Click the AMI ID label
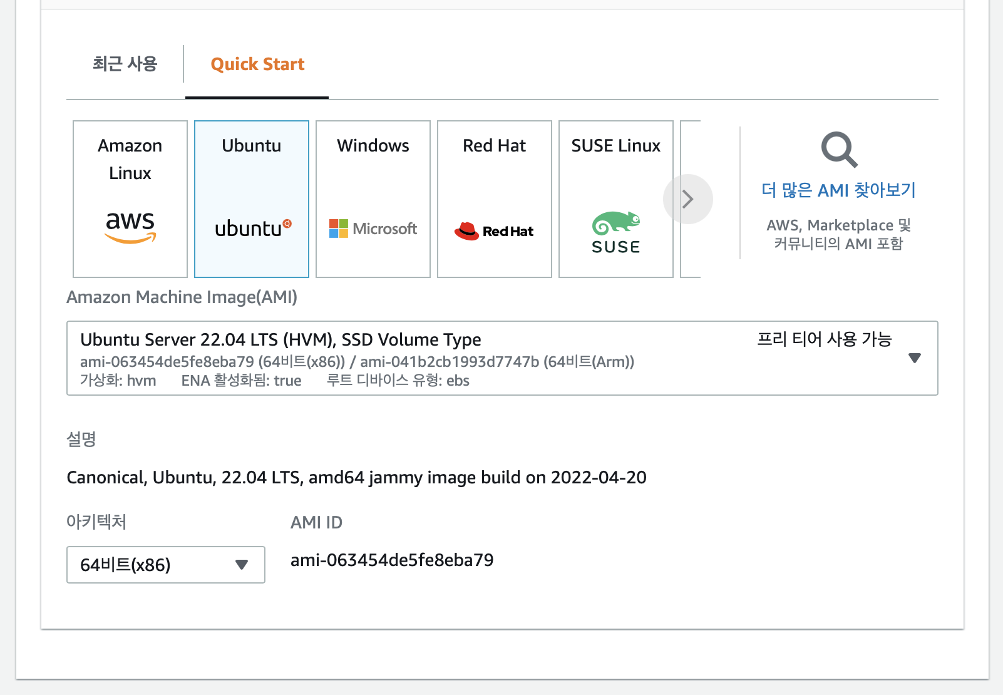Viewport: 1003px width, 695px height. click(316, 522)
